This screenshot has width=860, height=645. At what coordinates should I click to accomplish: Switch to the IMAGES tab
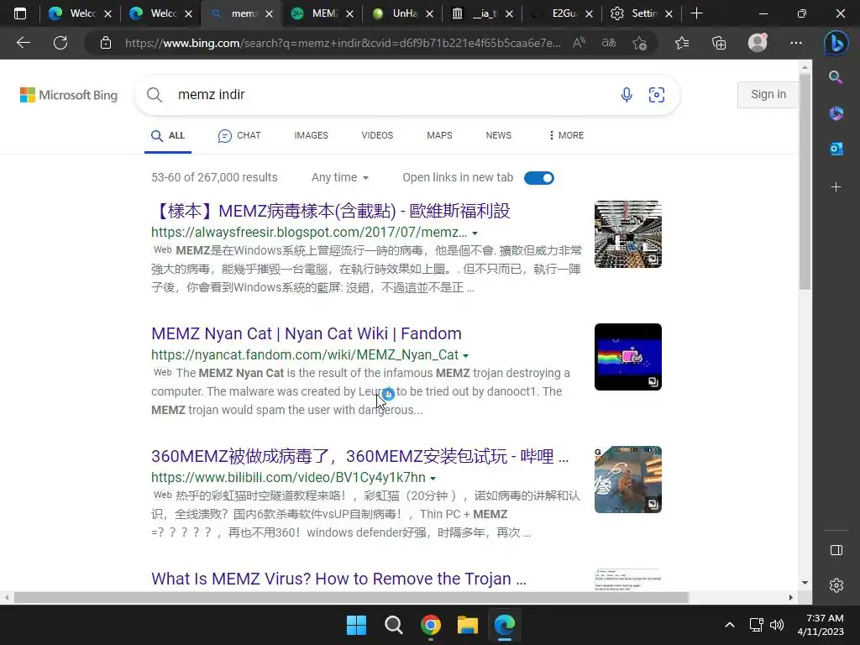[x=311, y=135]
